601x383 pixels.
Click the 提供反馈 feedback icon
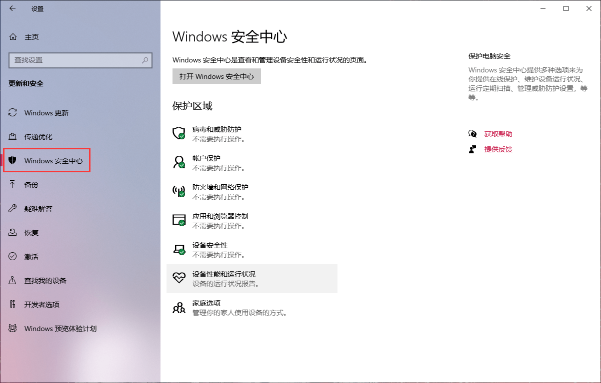pos(472,149)
